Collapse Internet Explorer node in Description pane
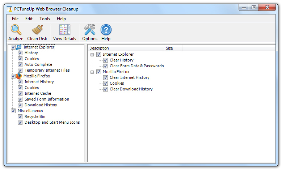282x170 pixels. tap(92, 55)
